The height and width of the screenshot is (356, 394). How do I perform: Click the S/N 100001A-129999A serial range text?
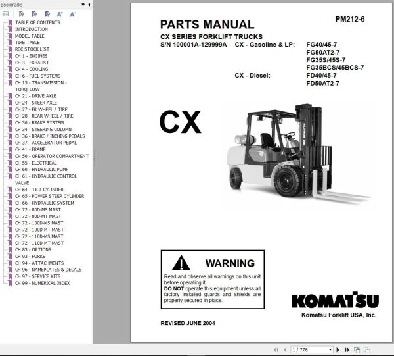point(194,45)
